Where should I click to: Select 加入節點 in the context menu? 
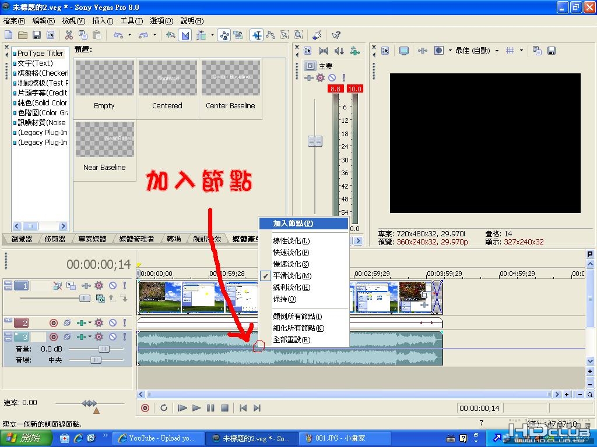click(x=293, y=223)
